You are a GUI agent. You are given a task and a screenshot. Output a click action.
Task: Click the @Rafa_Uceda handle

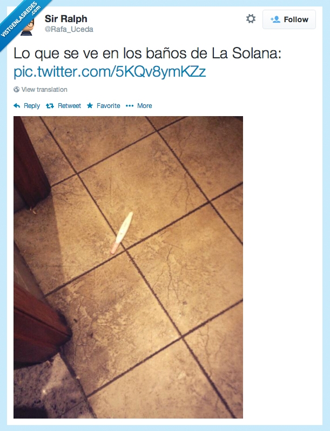pyautogui.click(x=69, y=29)
